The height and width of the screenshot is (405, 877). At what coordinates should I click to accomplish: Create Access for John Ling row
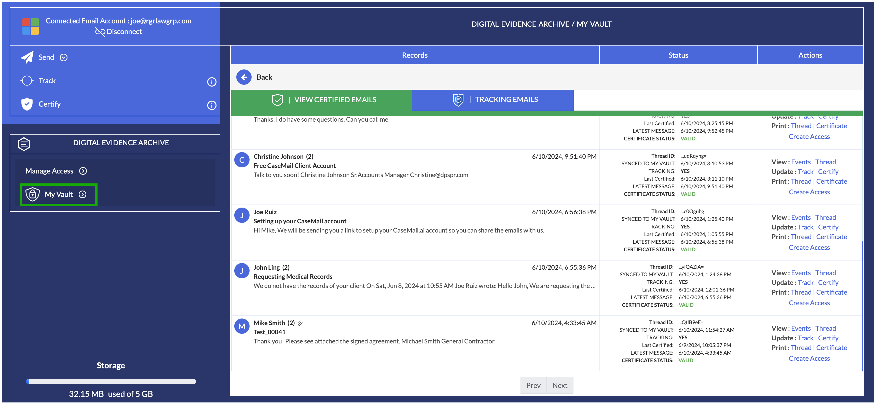coord(809,303)
